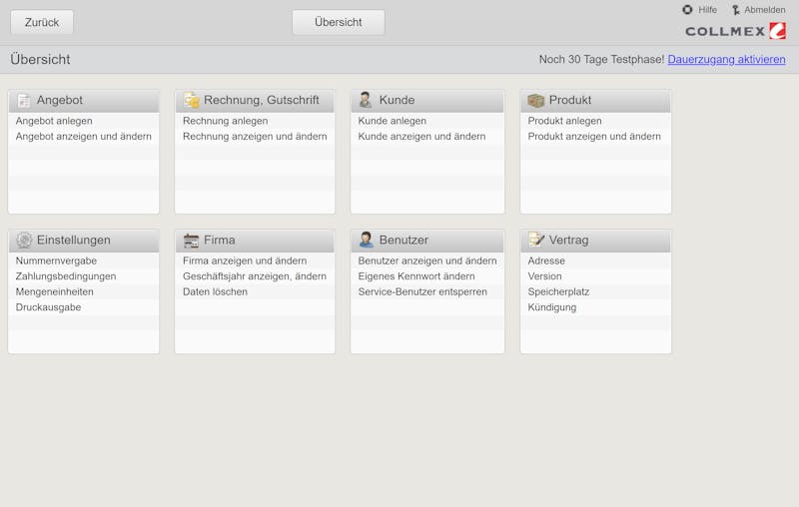
Task: Open Version under Vertrag
Action: 544,276
